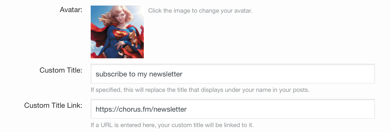Viewport: 391px width, 132px height.
Task: Click the "Click the image to change your avatar" hint
Action: point(200,11)
